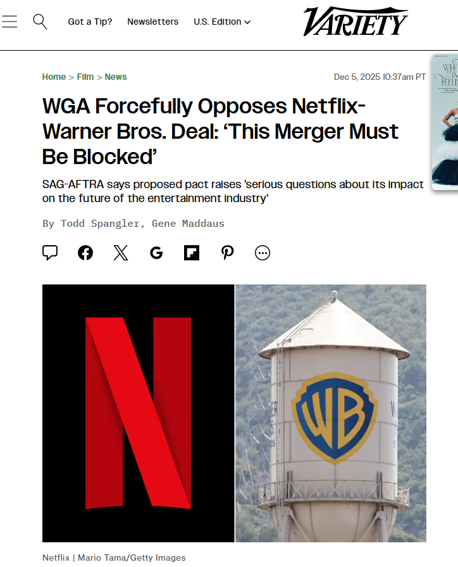
Task: Go to the Home breadcrumb
Action: pyautogui.click(x=54, y=77)
